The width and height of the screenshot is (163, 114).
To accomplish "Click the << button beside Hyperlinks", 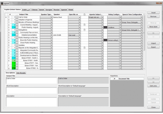I will click(153, 82).
